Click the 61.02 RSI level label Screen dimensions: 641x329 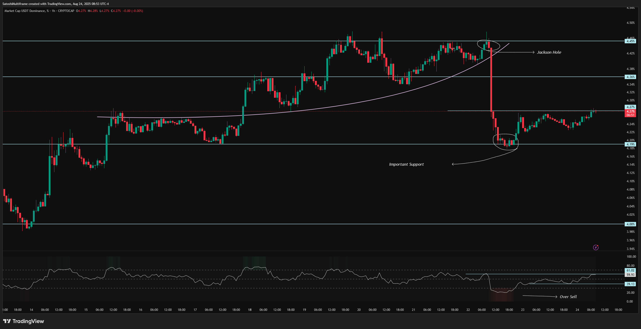pos(630,270)
